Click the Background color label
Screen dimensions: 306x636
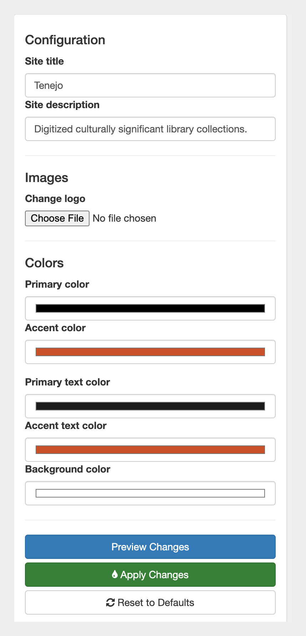(x=67, y=469)
